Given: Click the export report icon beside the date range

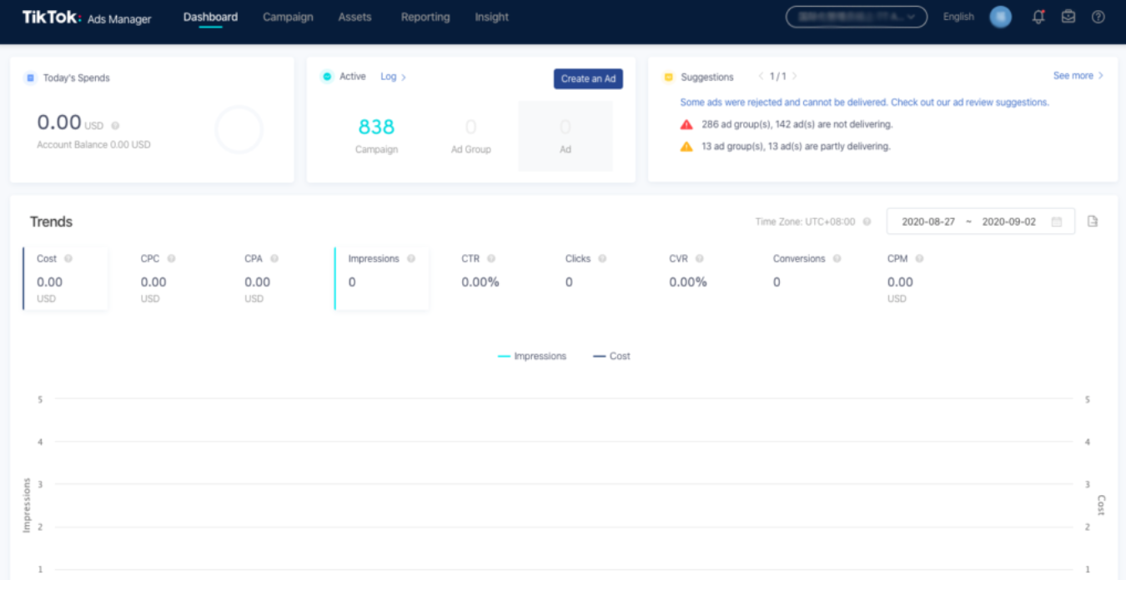Looking at the screenshot, I should click(1093, 221).
